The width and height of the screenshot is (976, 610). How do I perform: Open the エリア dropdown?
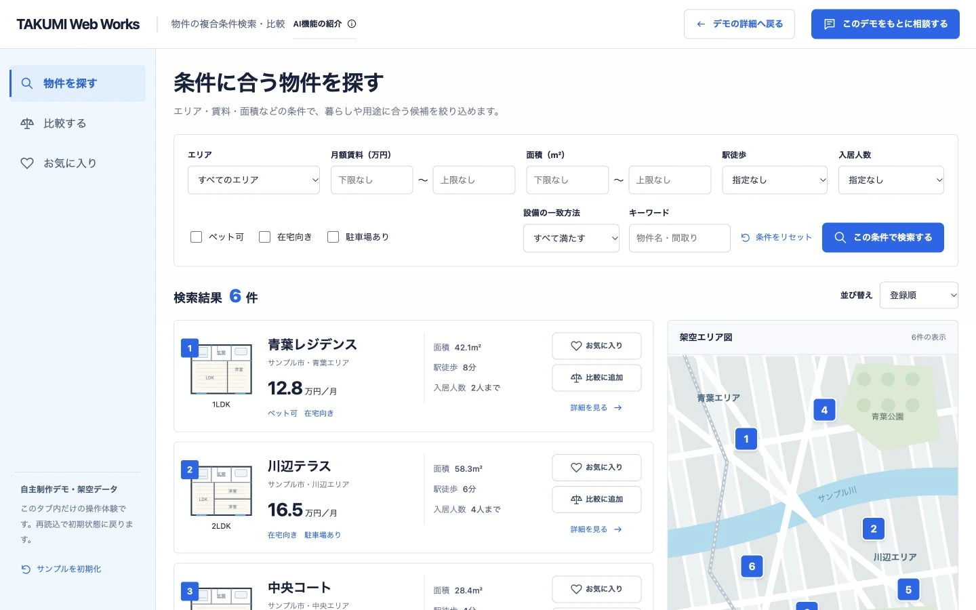tap(253, 180)
